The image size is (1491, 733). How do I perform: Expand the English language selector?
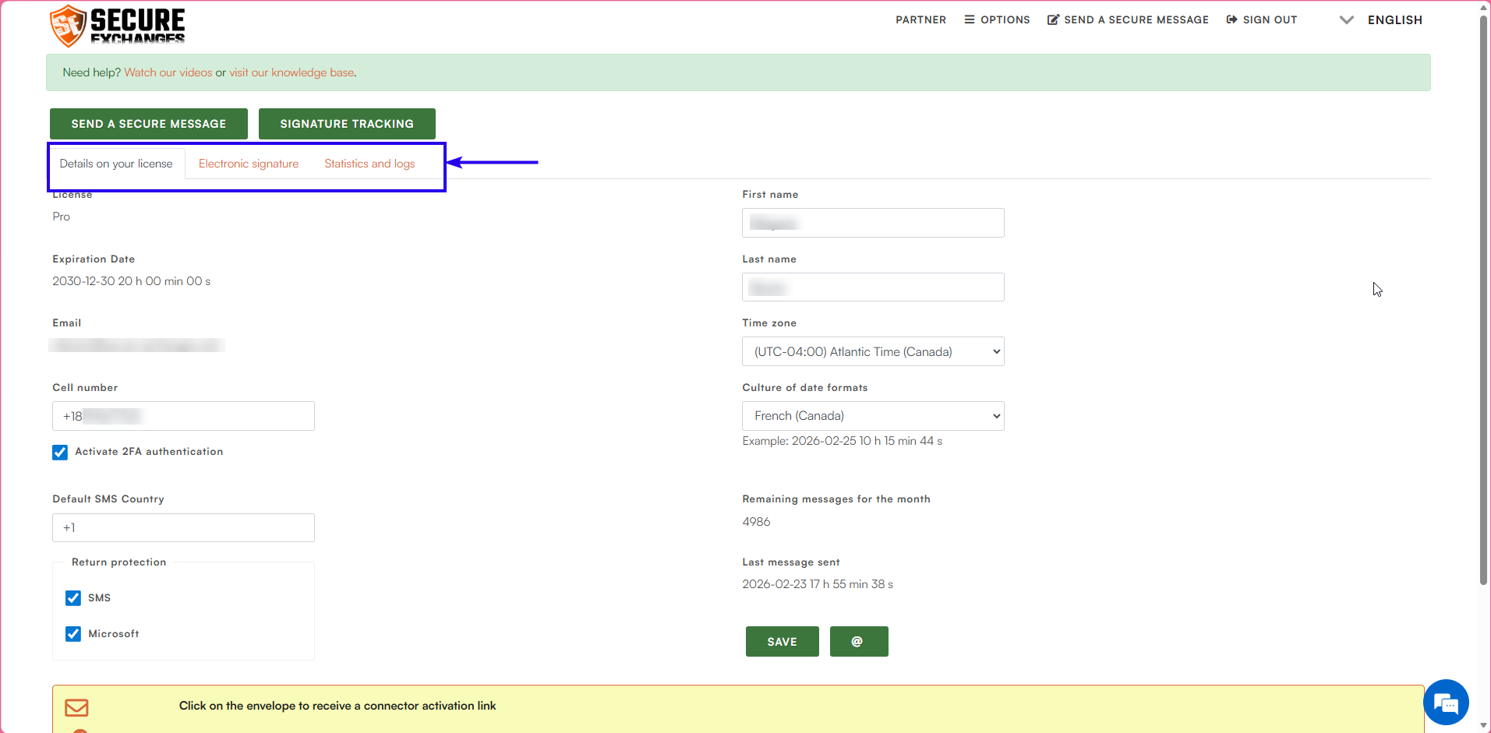click(x=1381, y=20)
